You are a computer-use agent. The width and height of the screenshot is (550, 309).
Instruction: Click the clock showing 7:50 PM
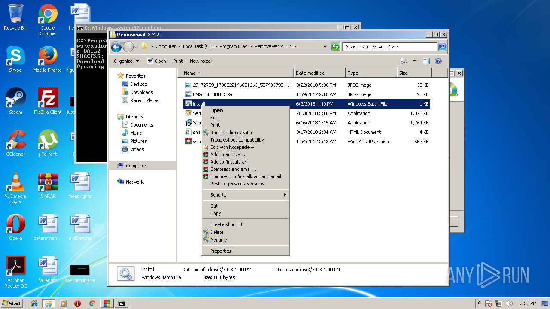[528, 303]
